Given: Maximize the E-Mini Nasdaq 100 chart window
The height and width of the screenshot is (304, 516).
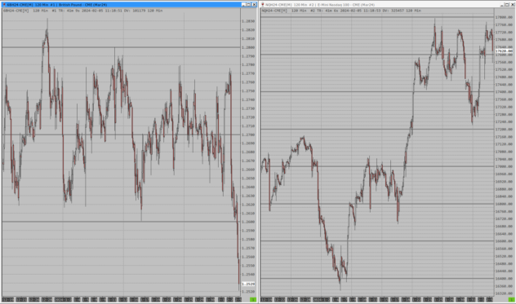Looking at the screenshot, I should [x=507, y=5].
